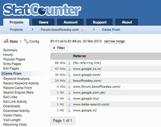Open Popular Pages in sidebar
The width and height of the screenshot is (161, 127).
14,59
